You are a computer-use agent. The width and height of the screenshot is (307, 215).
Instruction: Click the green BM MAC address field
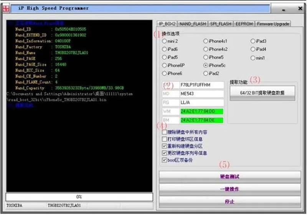[202, 120]
